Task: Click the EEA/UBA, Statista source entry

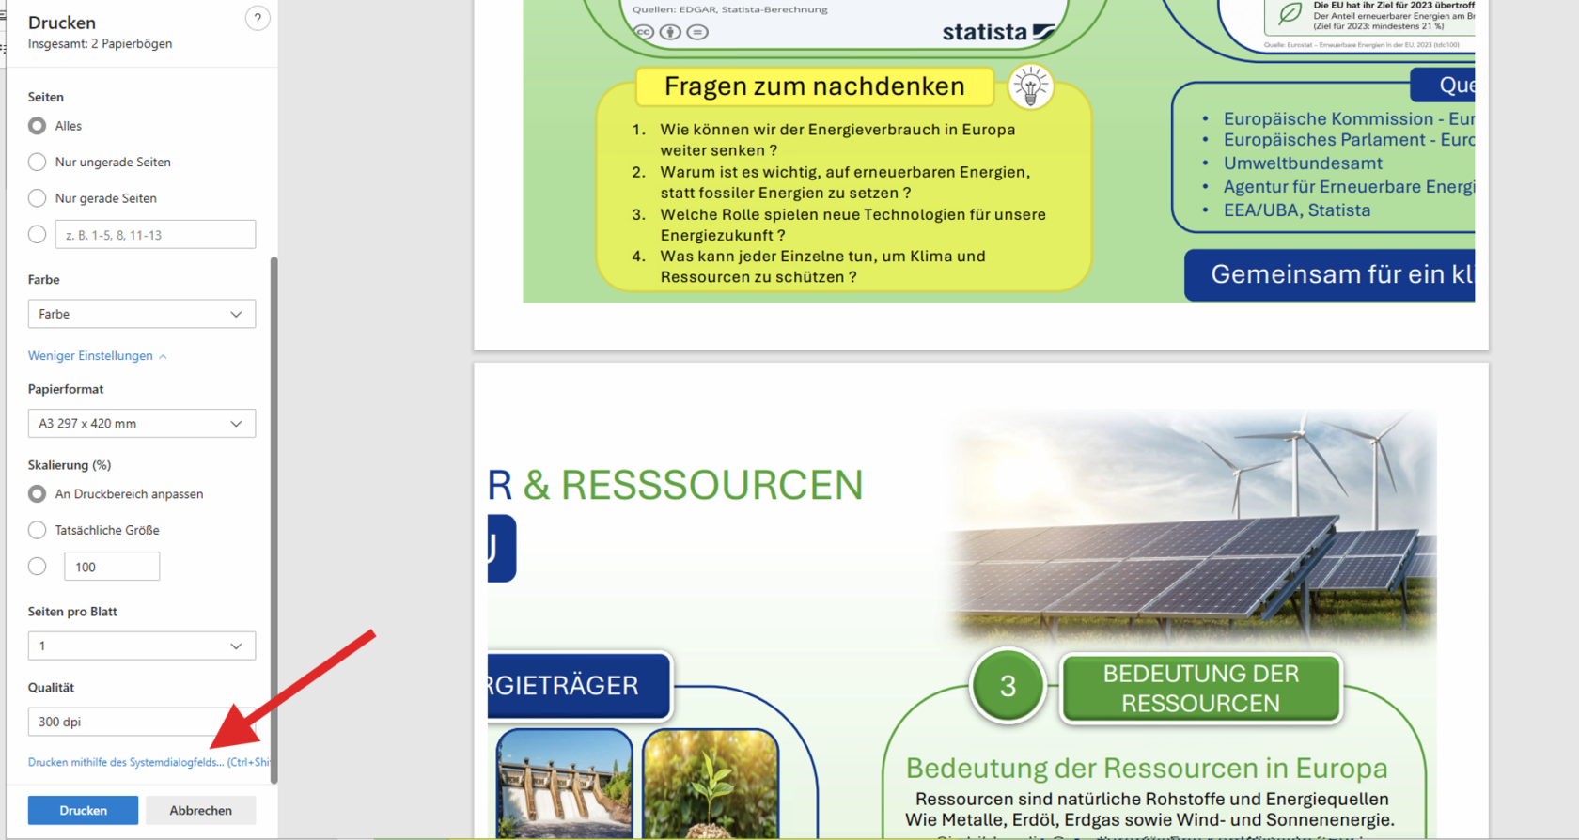Action: [1297, 210]
